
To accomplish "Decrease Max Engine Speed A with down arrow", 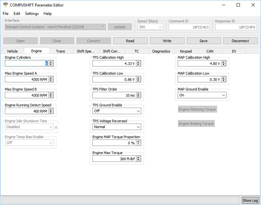I will [51, 80].
